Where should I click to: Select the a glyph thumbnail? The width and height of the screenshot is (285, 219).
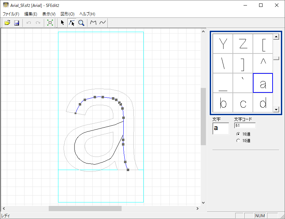263,83
